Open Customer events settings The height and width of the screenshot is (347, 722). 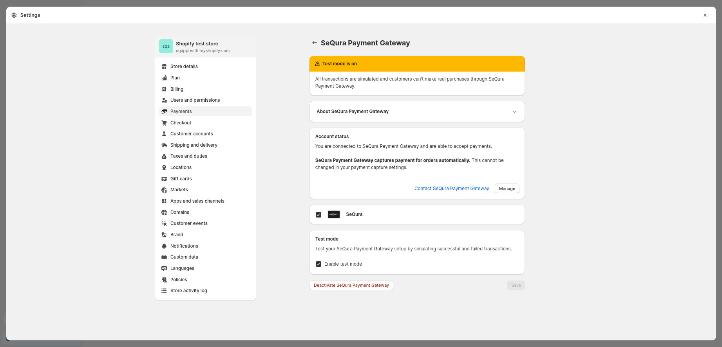click(x=205, y=223)
